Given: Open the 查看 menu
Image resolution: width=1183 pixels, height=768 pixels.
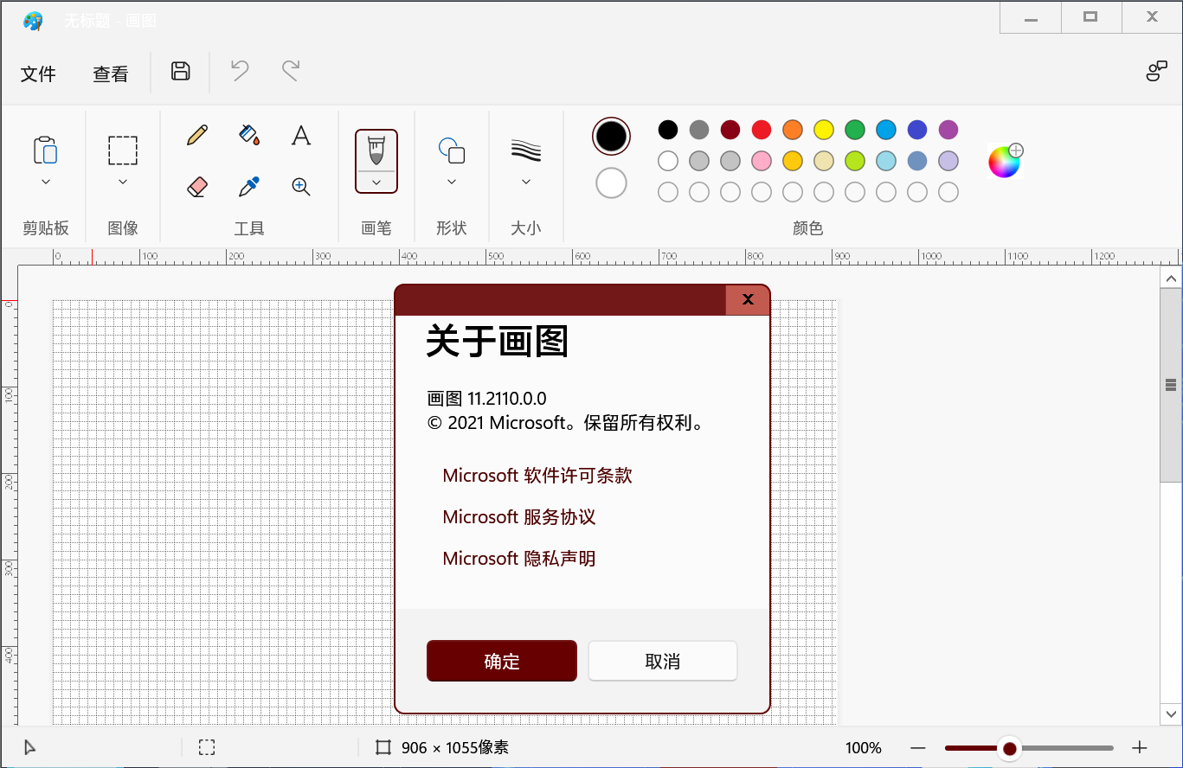Looking at the screenshot, I should coord(110,74).
